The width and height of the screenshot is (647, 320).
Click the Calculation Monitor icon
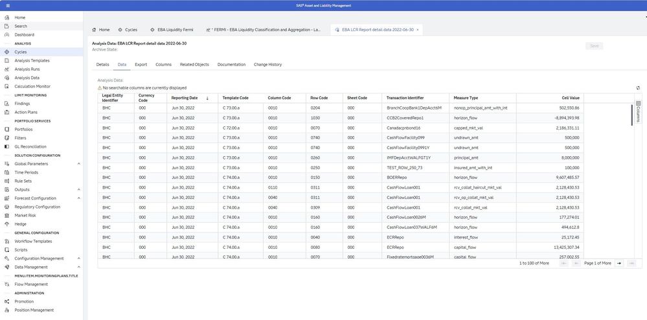pyautogui.click(x=6, y=87)
